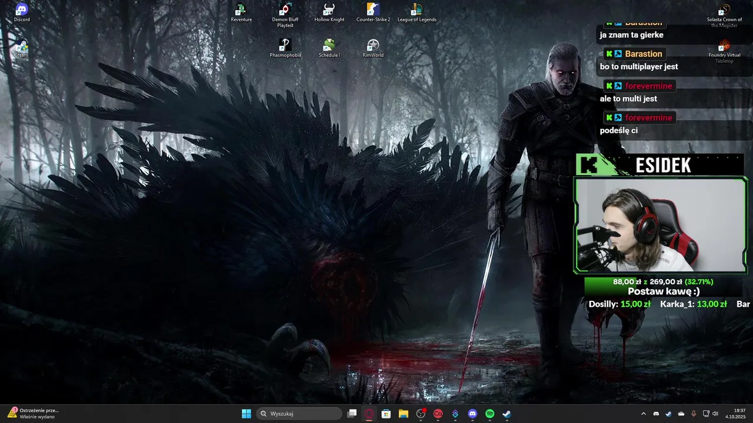Click the ESIDEK stream banner
753x423 pixels.
tap(661, 165)
